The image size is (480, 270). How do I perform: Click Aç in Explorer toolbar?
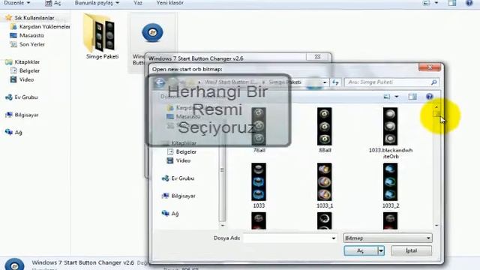pos(53,3)
